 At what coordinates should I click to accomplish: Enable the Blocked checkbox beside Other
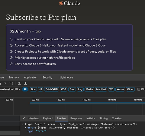click(139, 89)
